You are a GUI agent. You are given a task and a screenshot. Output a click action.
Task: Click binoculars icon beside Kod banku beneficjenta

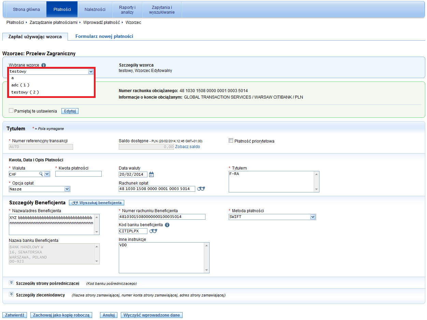[x=153, y=231]
